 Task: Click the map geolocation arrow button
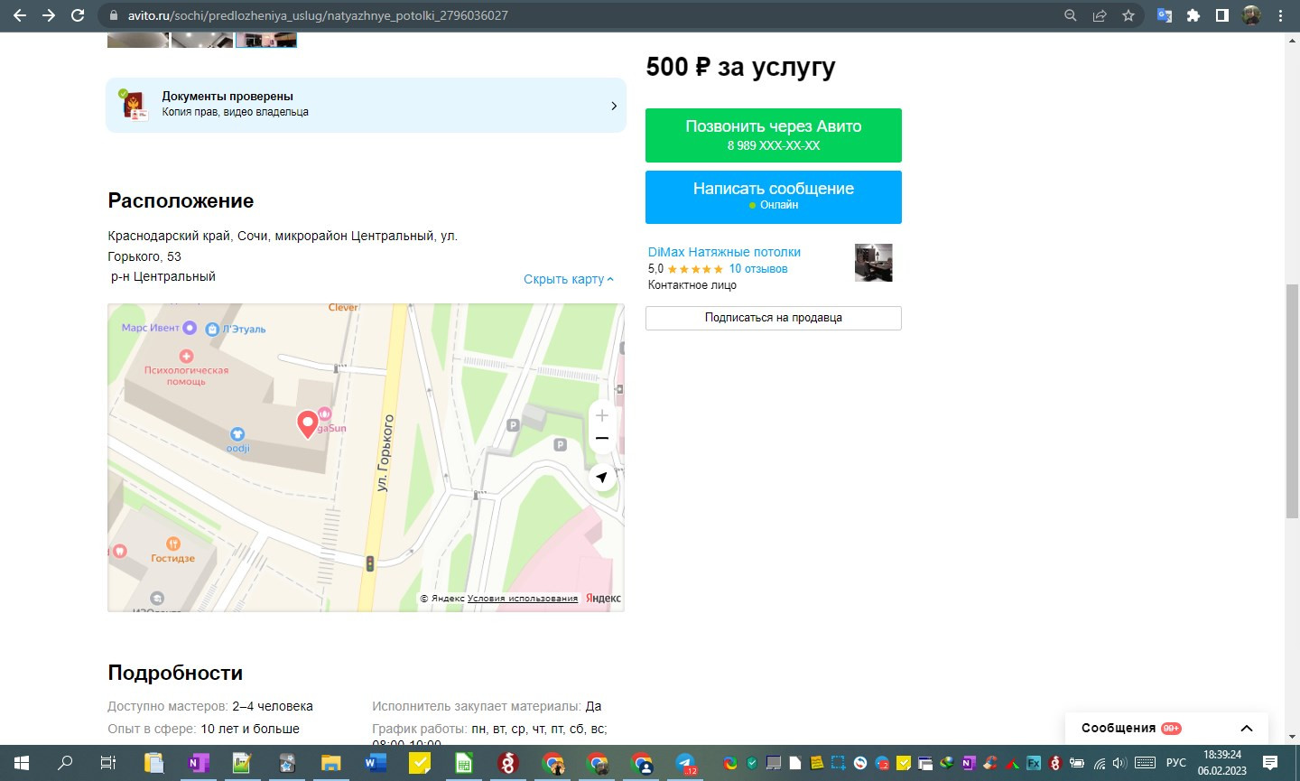(602, 478)
